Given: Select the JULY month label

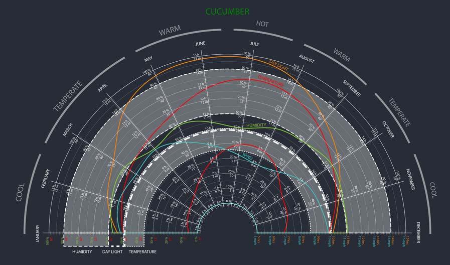Looking at the screenshot, I should [254, 44].
